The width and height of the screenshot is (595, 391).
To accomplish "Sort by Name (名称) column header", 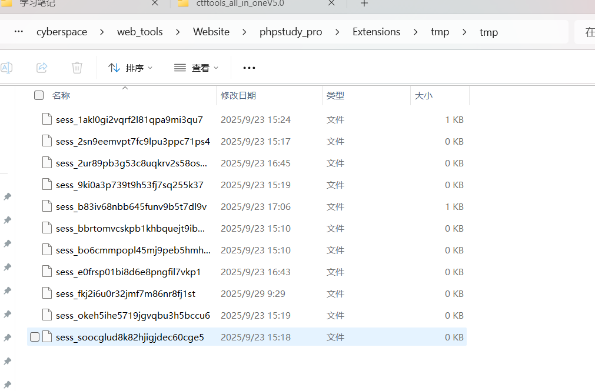I will click(61, 96).
